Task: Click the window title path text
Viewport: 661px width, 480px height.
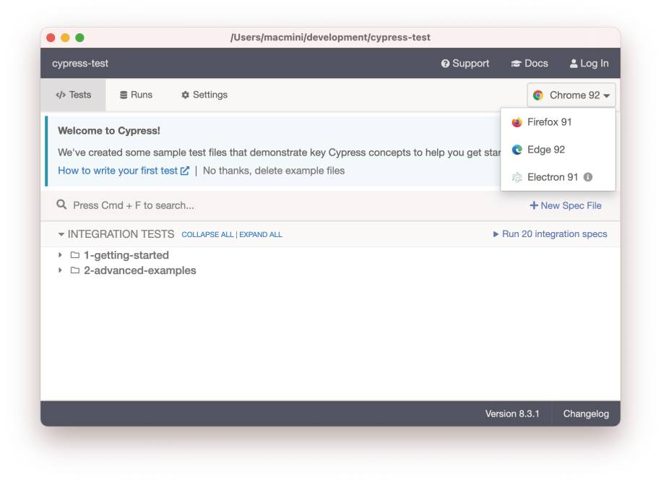Action: click(x=330, y=38)
